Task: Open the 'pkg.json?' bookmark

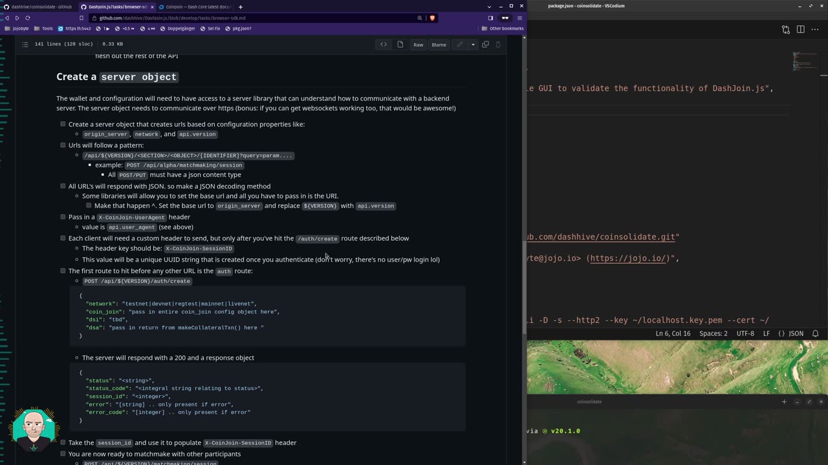Action: point(238,28)
